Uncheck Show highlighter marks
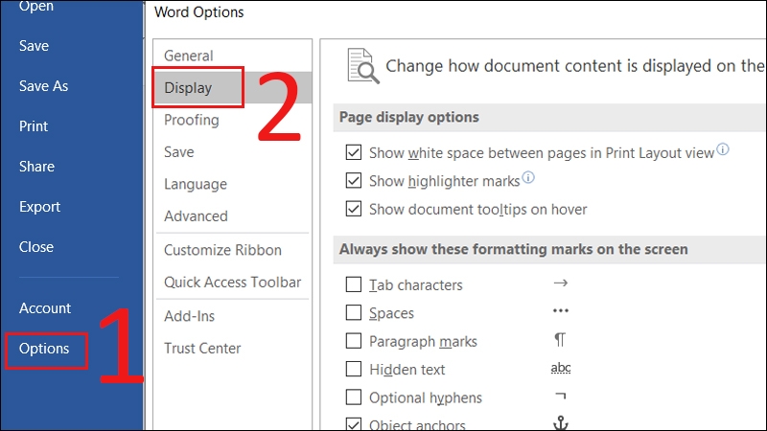Viewport: 767px width, 431px height. [x=354, y=181]
